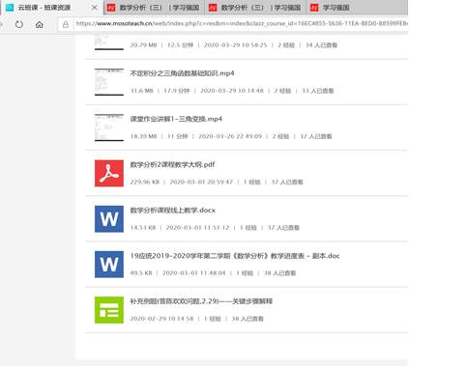Open 补充例题(答陈欢欢问题,2.29) title link
This screenshot has height=366, width=466.
pyautogui.click(x=201, y=301)
